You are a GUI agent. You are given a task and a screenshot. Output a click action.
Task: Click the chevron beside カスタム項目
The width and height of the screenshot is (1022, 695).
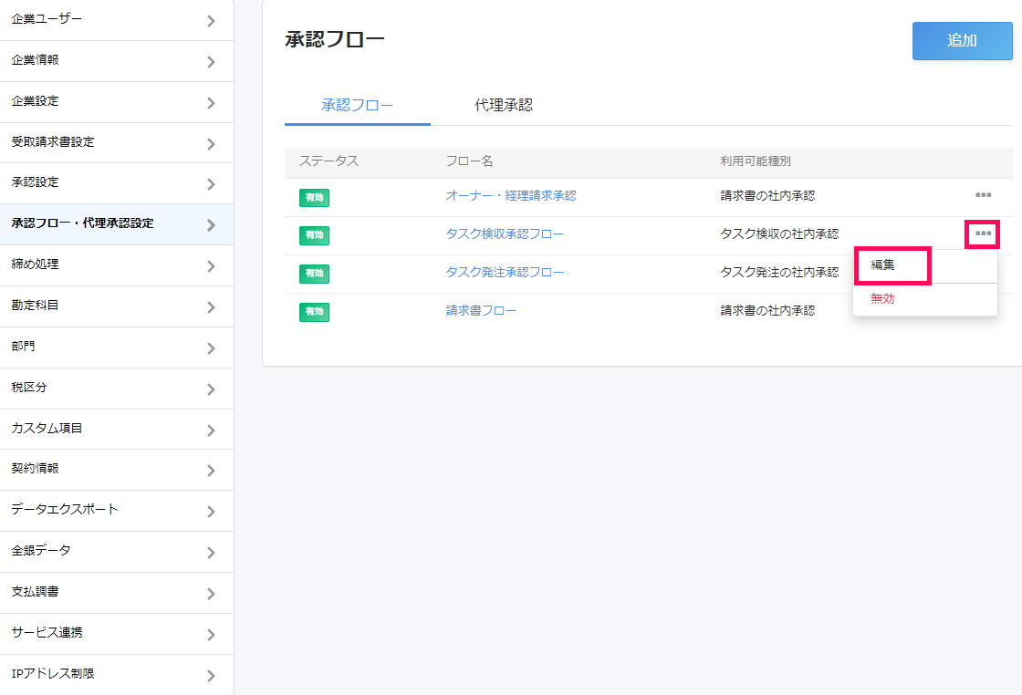[x=211, y=430]
